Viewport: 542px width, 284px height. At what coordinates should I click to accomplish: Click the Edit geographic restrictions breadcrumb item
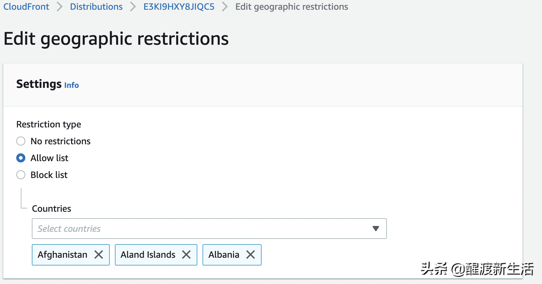click(x=291, y=6)
